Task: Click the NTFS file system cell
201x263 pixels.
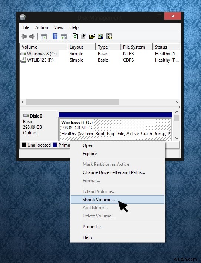Action: click(128, 54)
